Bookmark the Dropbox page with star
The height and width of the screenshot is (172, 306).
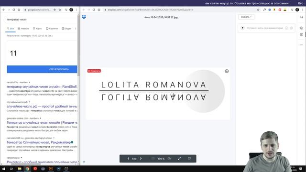[258, 10]
